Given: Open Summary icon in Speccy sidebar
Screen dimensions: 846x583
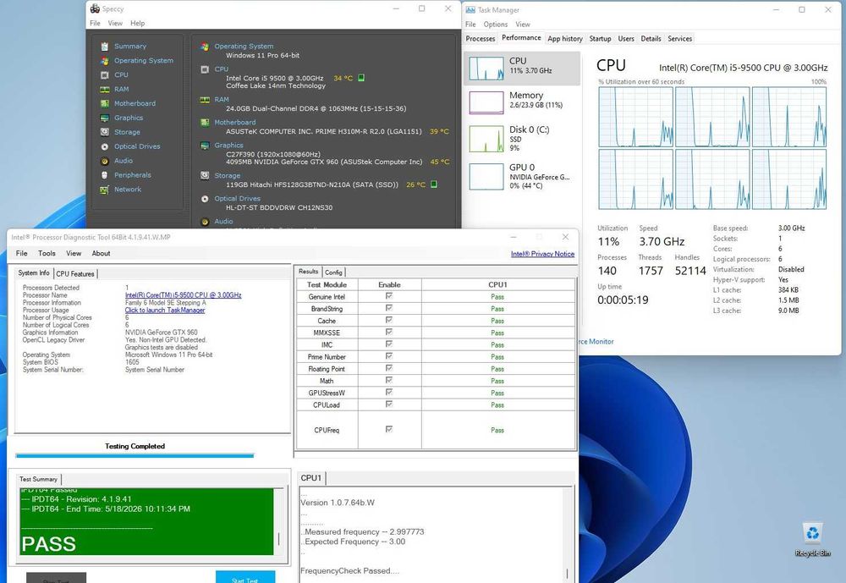Looking at the screenshot, I should (105, 47).
